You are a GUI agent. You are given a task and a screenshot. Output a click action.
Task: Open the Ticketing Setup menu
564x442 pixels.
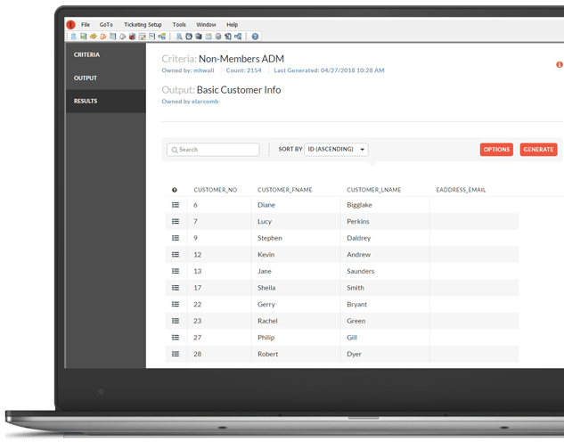tap(143, 24)
